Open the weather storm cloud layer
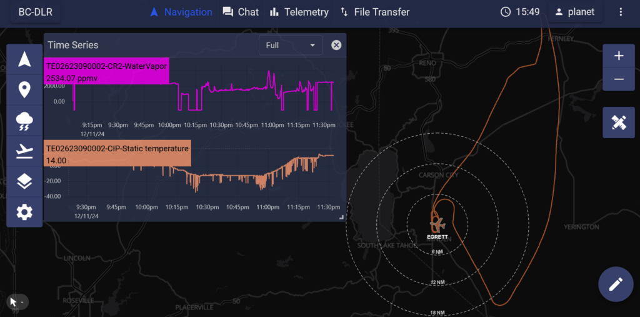The image size is (640, 317). coord(24,121)
